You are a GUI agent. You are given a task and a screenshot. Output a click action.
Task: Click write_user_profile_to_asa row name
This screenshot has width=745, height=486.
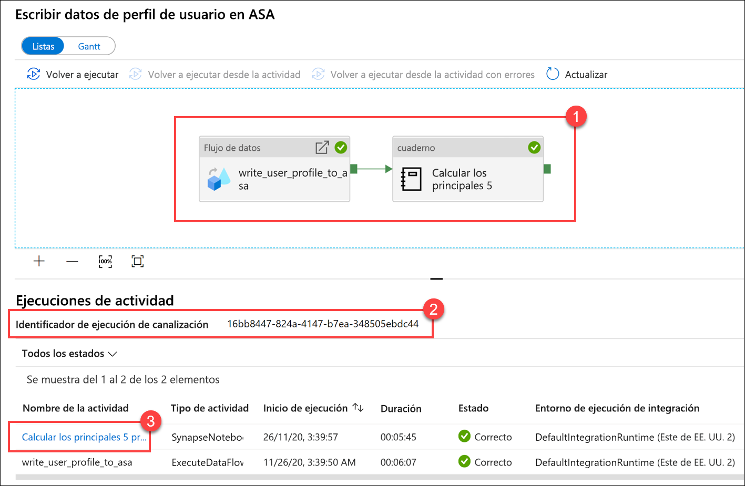77,462
